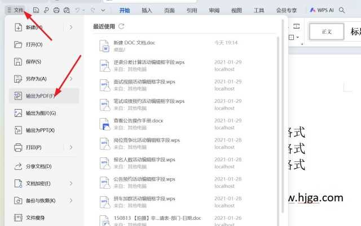Switch to the 审阅 ribbon tab
The image size is (361, 226).
point(214,10)
